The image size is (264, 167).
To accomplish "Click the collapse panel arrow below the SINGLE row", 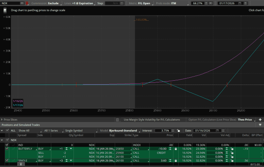I will (x=21, y=164).
